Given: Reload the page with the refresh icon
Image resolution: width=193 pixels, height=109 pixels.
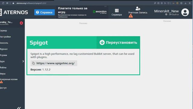Looking at the screenshot, I should click(x=3, y=3).
